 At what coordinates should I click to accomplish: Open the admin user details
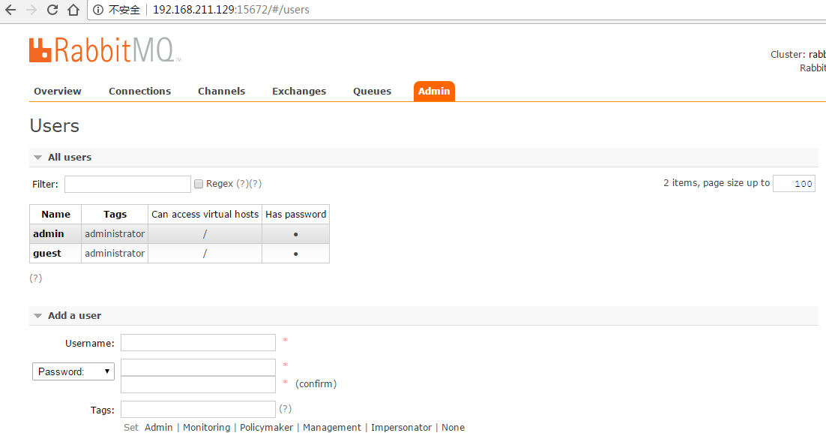pos(49,233)
